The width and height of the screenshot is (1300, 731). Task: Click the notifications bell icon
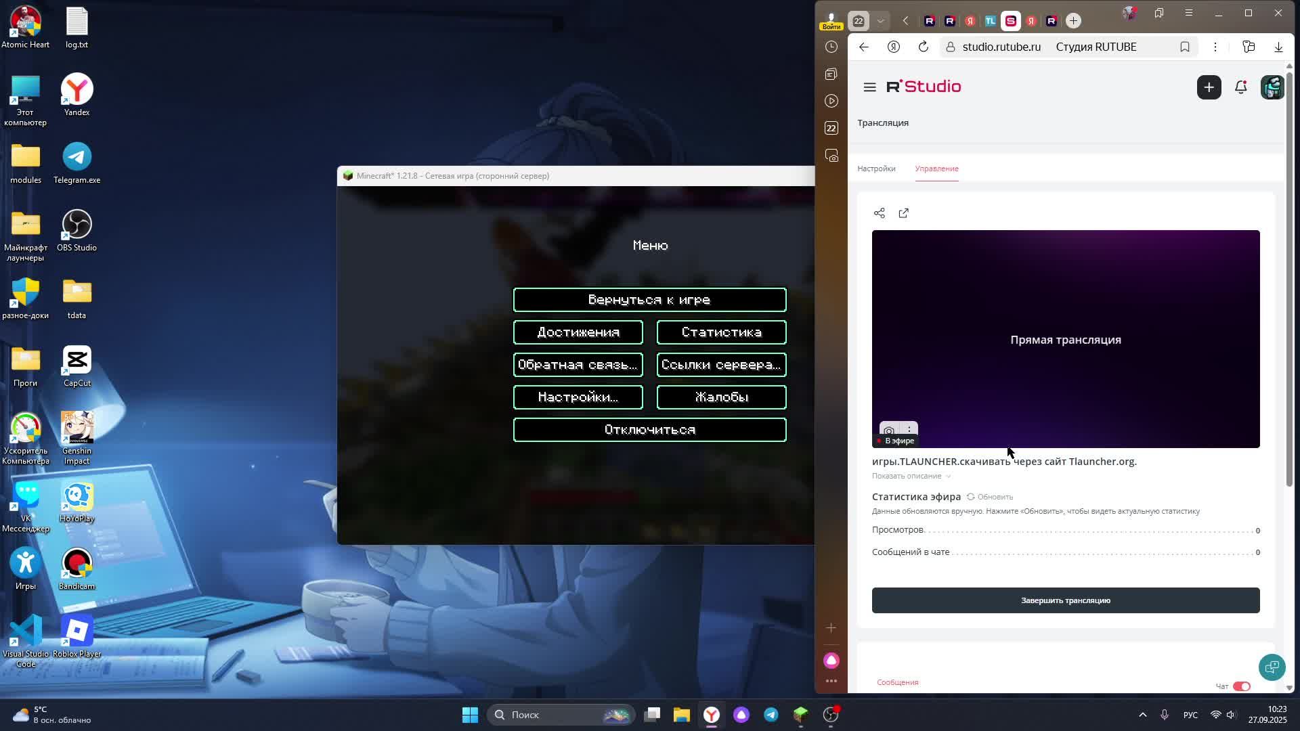[1240, 87]
